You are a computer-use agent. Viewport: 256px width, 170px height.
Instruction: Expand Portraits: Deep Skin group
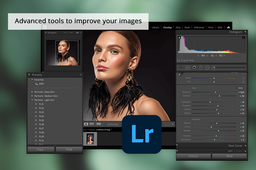coord(32,92)
